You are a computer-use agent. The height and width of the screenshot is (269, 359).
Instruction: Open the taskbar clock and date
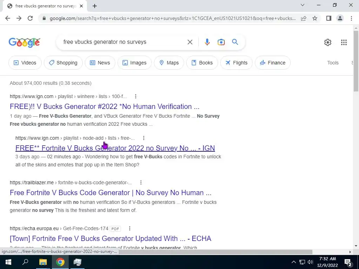click(x=327, y=262)
